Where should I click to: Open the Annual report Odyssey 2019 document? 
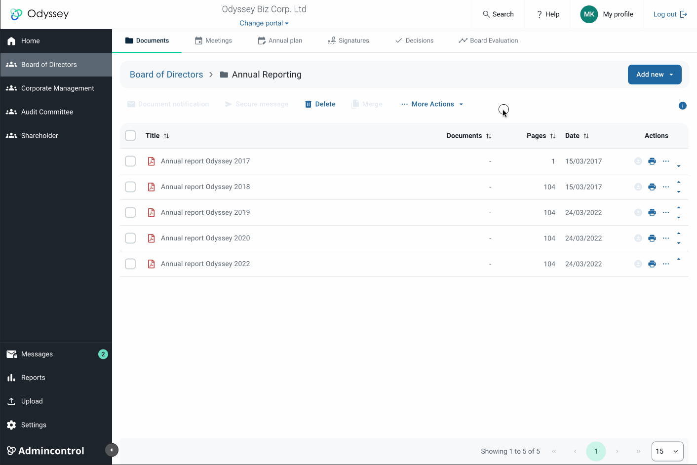coord(205,213)
